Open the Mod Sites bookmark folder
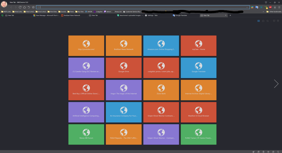The height and width of the screenshot is (153, 282). tap(52, 12)
